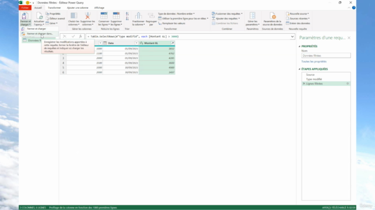Collapse the PROPRIÉTÉS section

299,47
